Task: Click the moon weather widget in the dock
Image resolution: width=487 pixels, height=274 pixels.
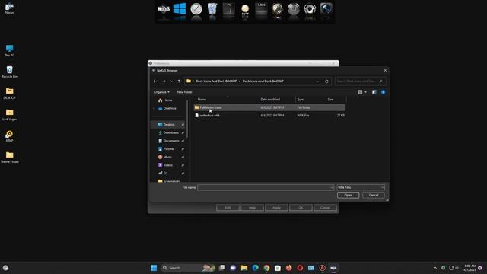Action: click(245, 9)
